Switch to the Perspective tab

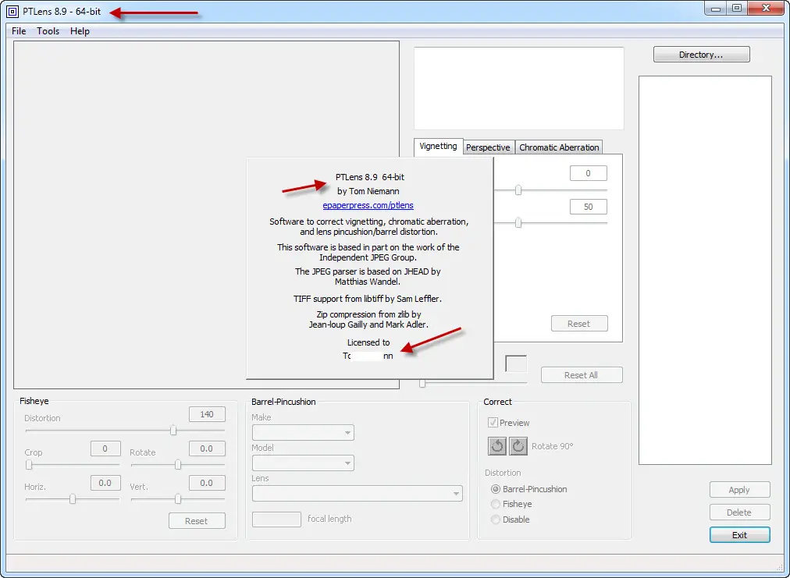coord(488,147)
